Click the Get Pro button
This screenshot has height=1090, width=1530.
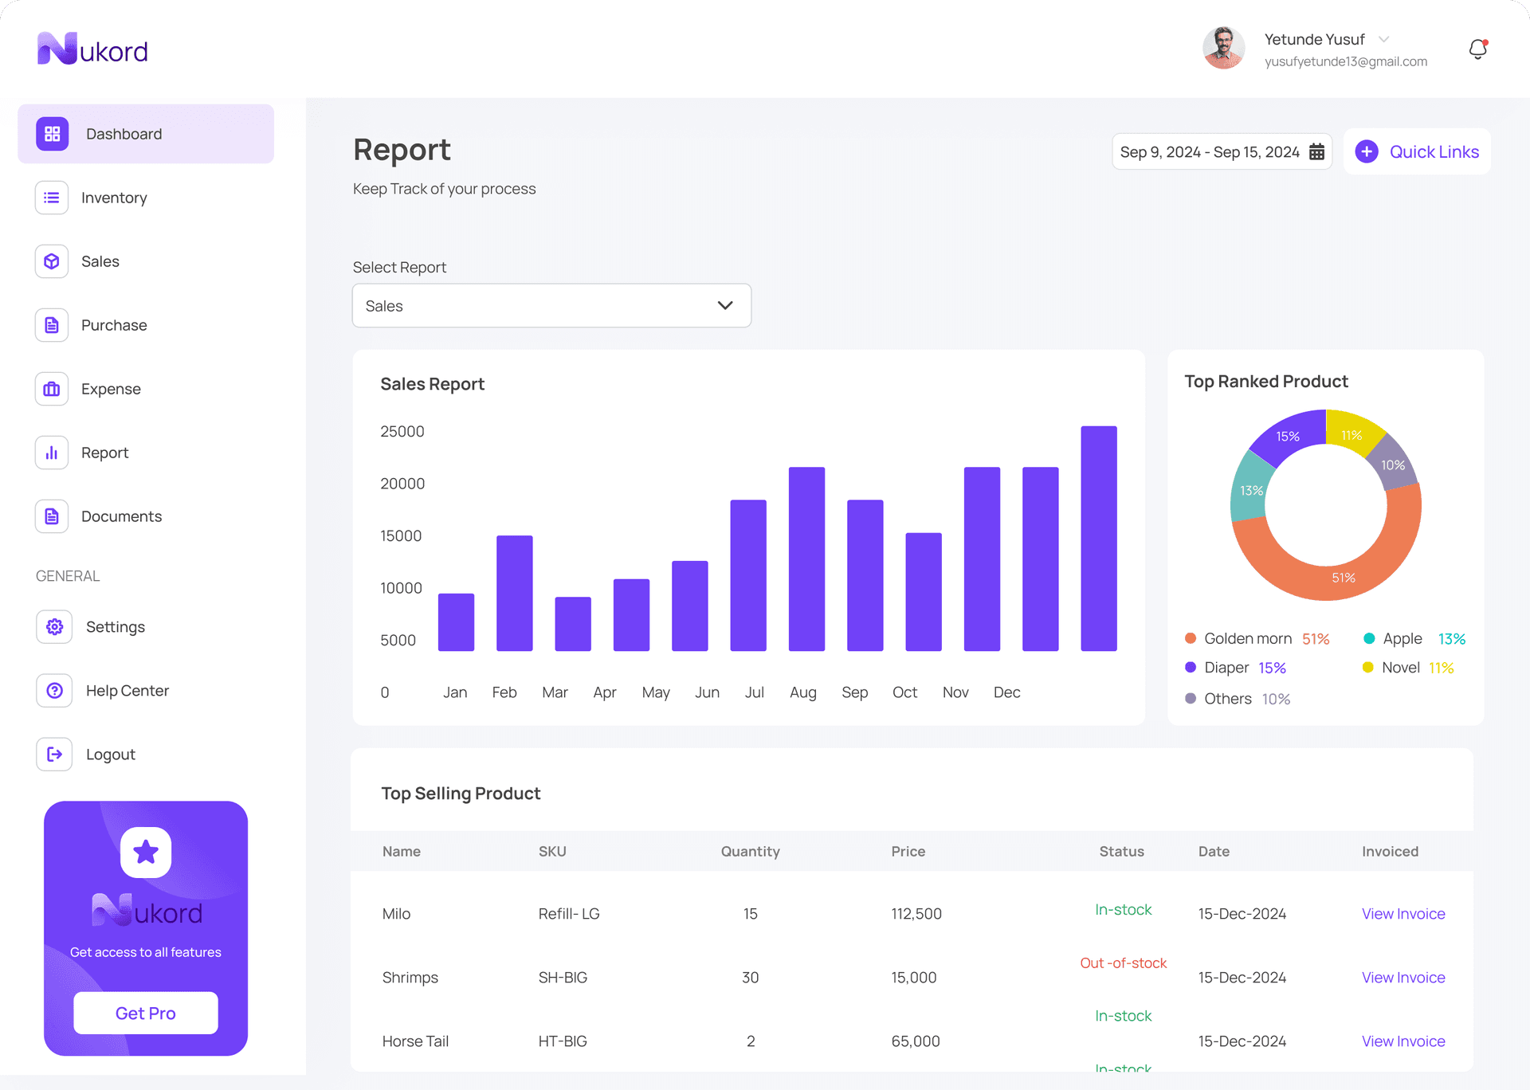[x=145, y=1013]
